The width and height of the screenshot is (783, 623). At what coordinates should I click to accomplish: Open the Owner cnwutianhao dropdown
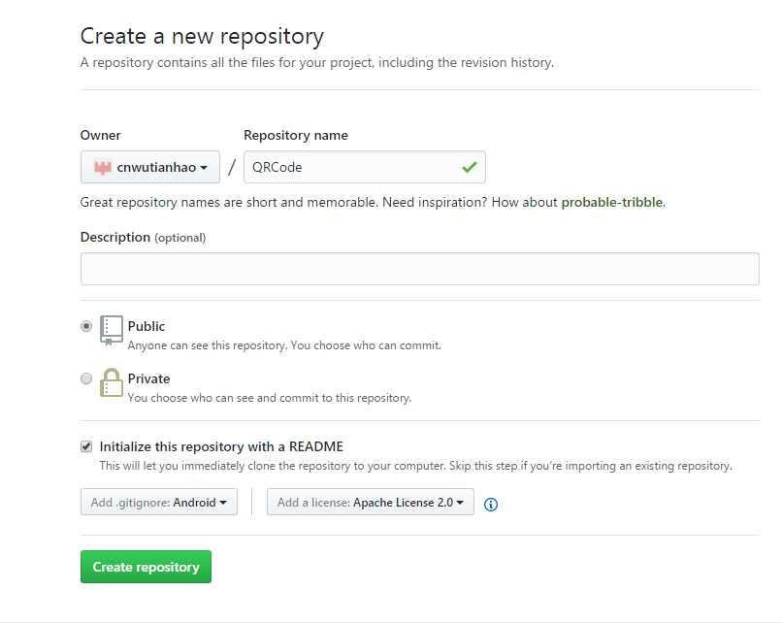149,167
